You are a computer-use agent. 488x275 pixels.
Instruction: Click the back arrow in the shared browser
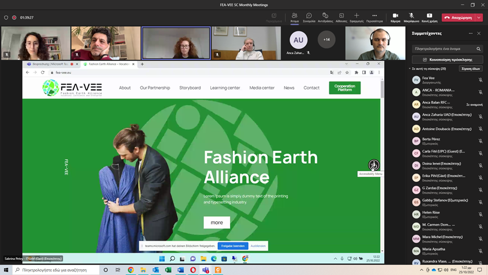(28, 73)
